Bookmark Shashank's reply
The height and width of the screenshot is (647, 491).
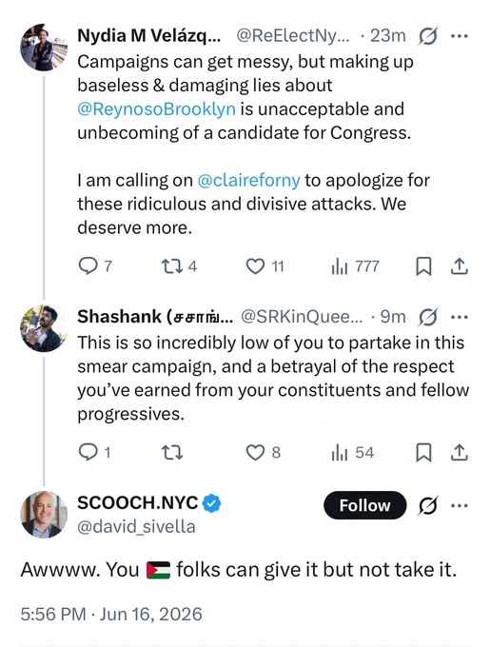point(423,453)
